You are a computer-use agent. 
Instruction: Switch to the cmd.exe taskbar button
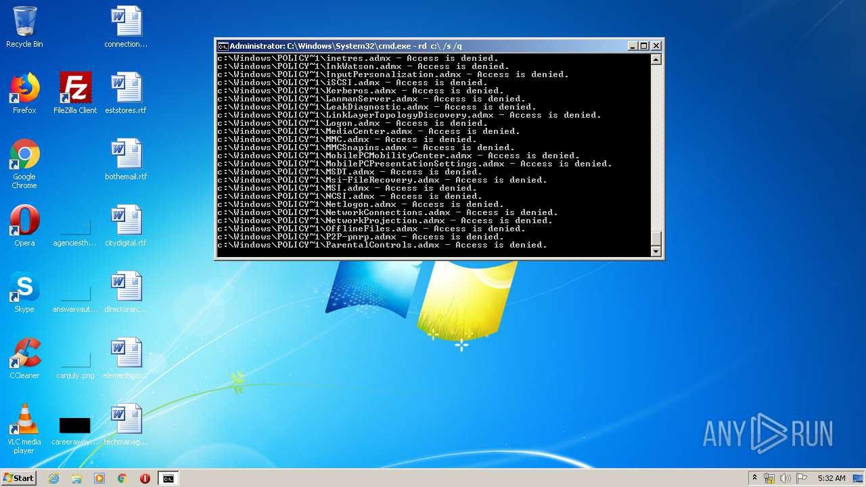(168, 478)
